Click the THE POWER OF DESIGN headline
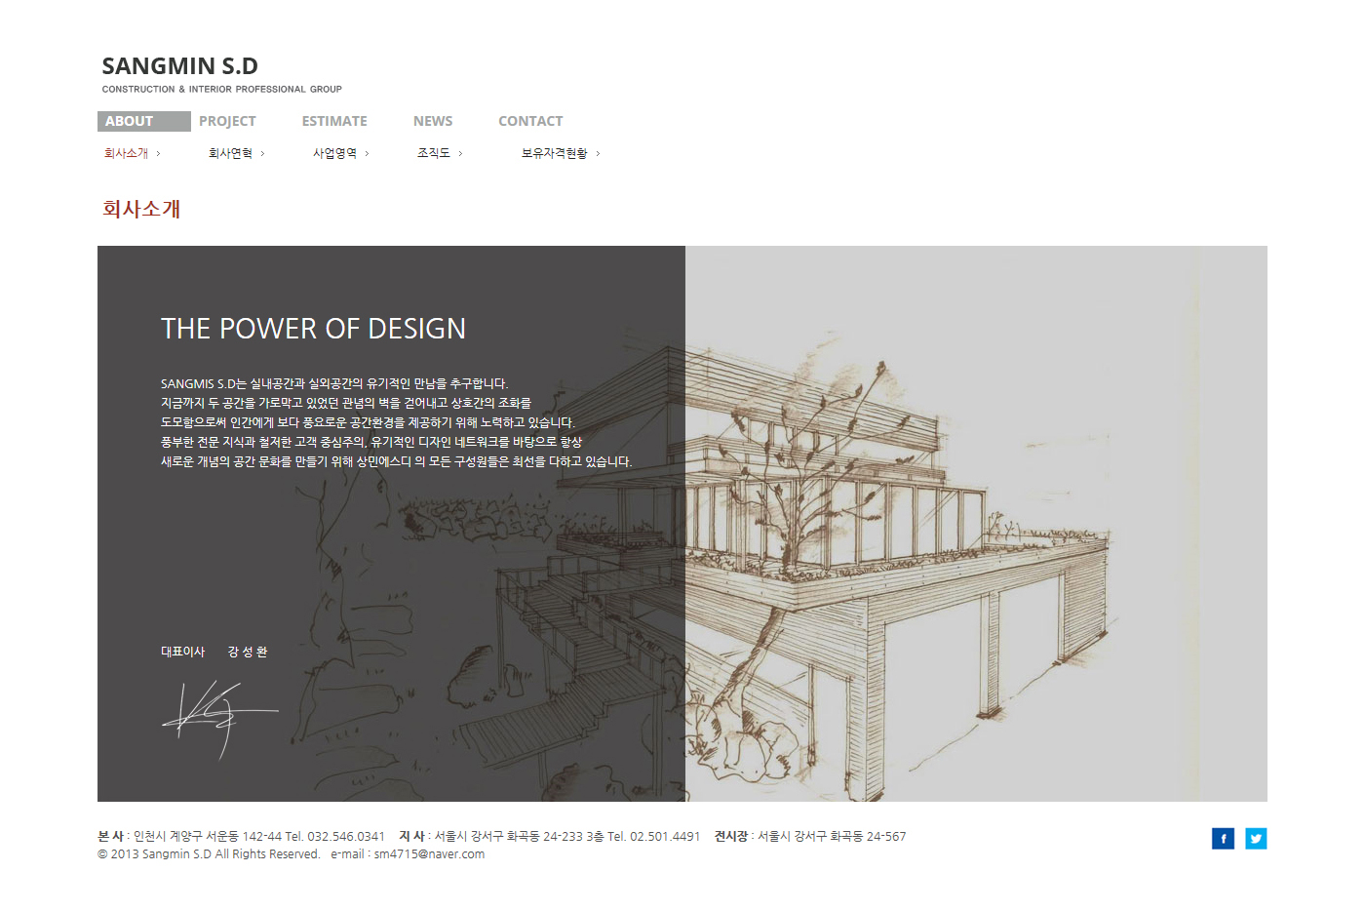The image size is (1365, 911). click(x=313, y=329)
